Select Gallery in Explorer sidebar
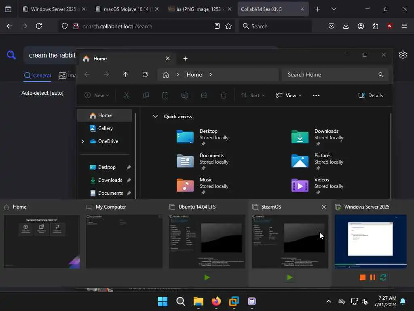The image size is (414, 311). pyautogui.click(x=105, y=128)
